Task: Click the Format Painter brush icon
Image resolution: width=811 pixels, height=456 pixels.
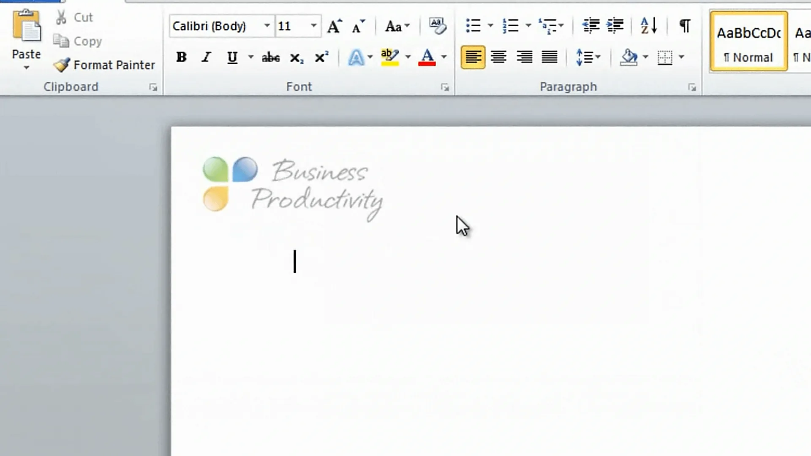Action: 62,65
